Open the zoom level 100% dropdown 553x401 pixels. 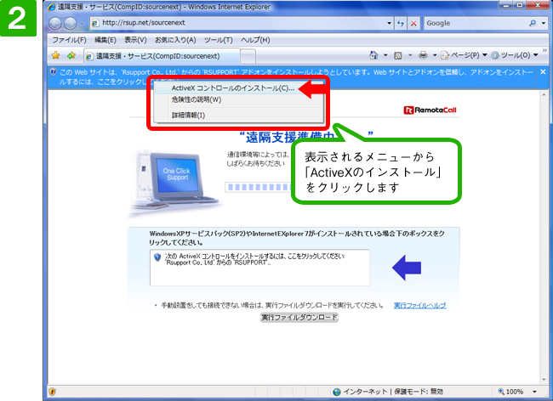[535, 392]
